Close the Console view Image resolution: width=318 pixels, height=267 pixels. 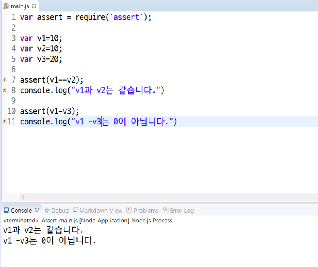tap(37, 210)
